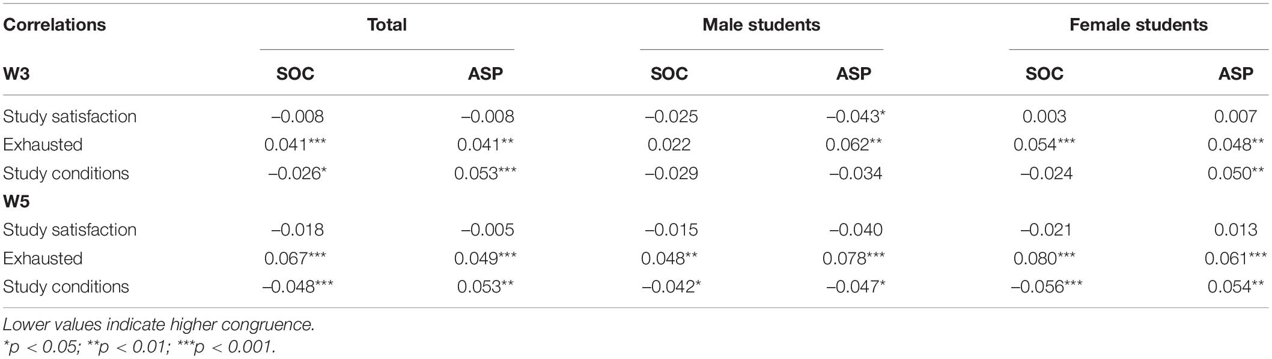This screenshot has width=1272, height=359.
Task: Select the Total group header
Action: [387, 25]
